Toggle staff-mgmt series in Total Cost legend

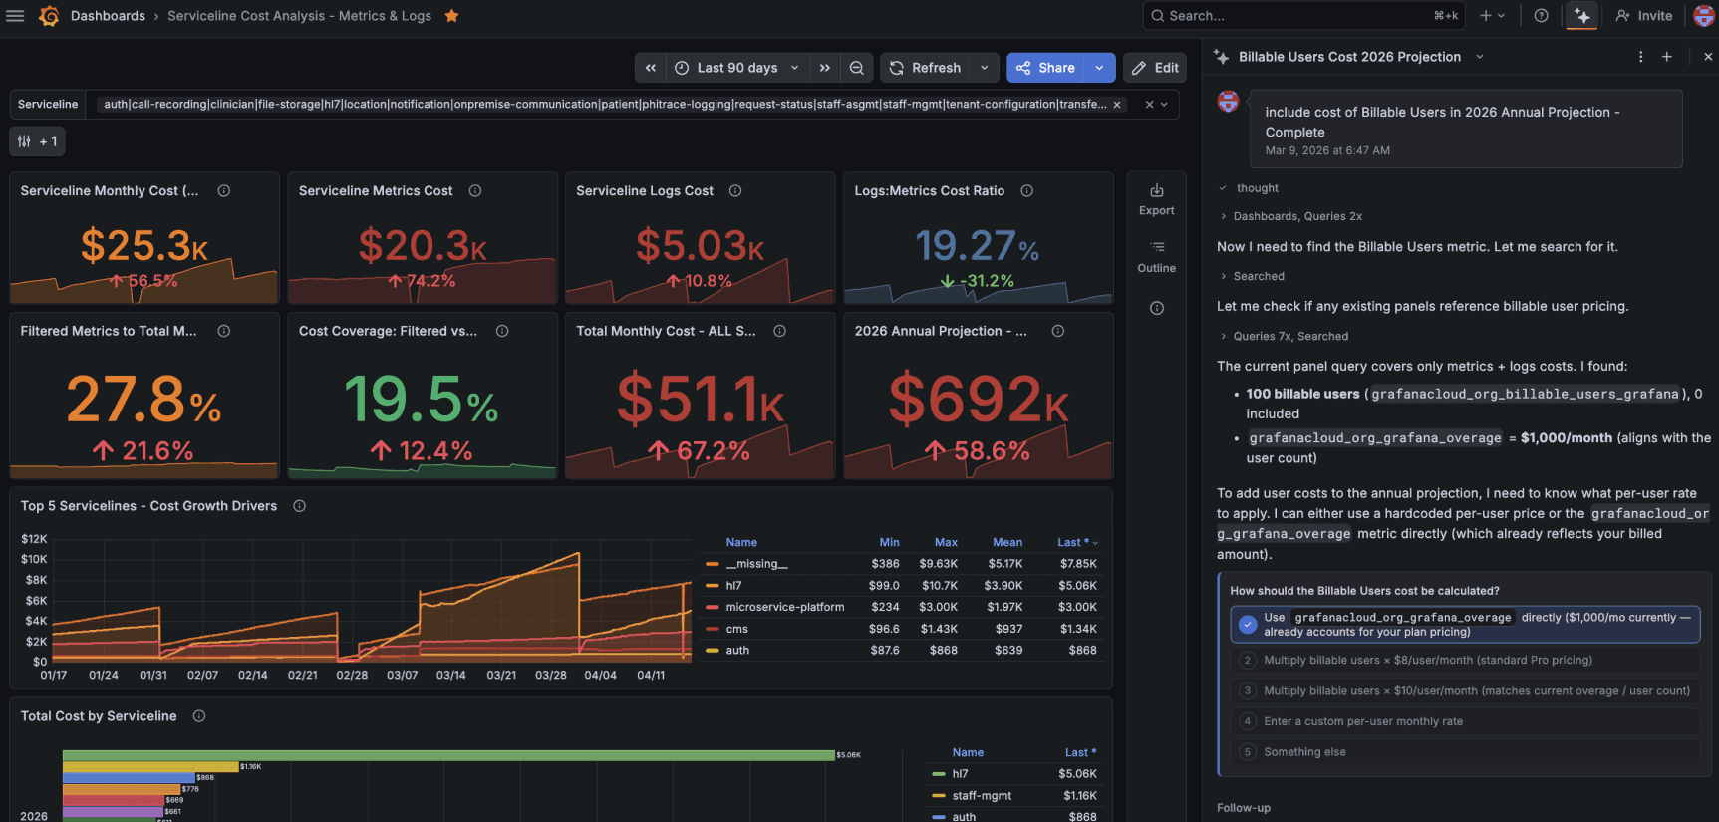pyautogui.click(x=982, y=796)
